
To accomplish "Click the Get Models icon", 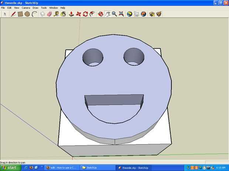I will point(152,14).
